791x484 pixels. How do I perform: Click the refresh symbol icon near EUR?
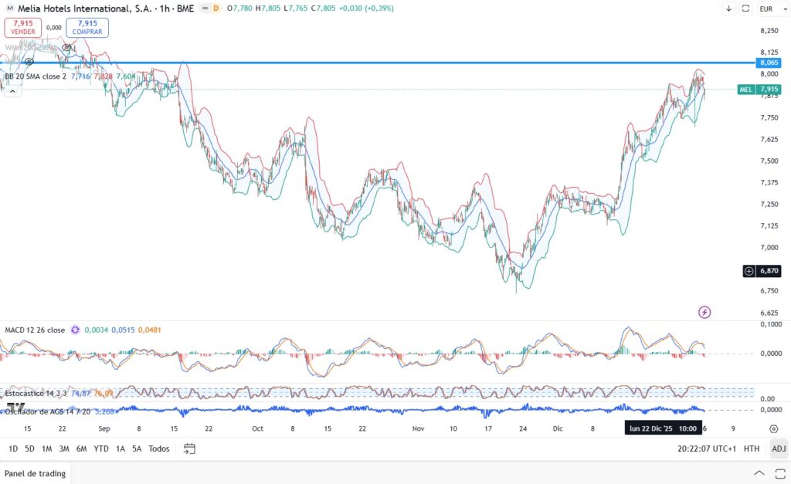coord(745,8)
